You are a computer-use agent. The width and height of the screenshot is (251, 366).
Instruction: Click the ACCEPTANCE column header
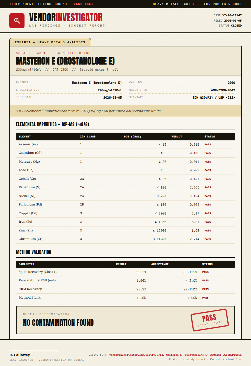[160, 264]
